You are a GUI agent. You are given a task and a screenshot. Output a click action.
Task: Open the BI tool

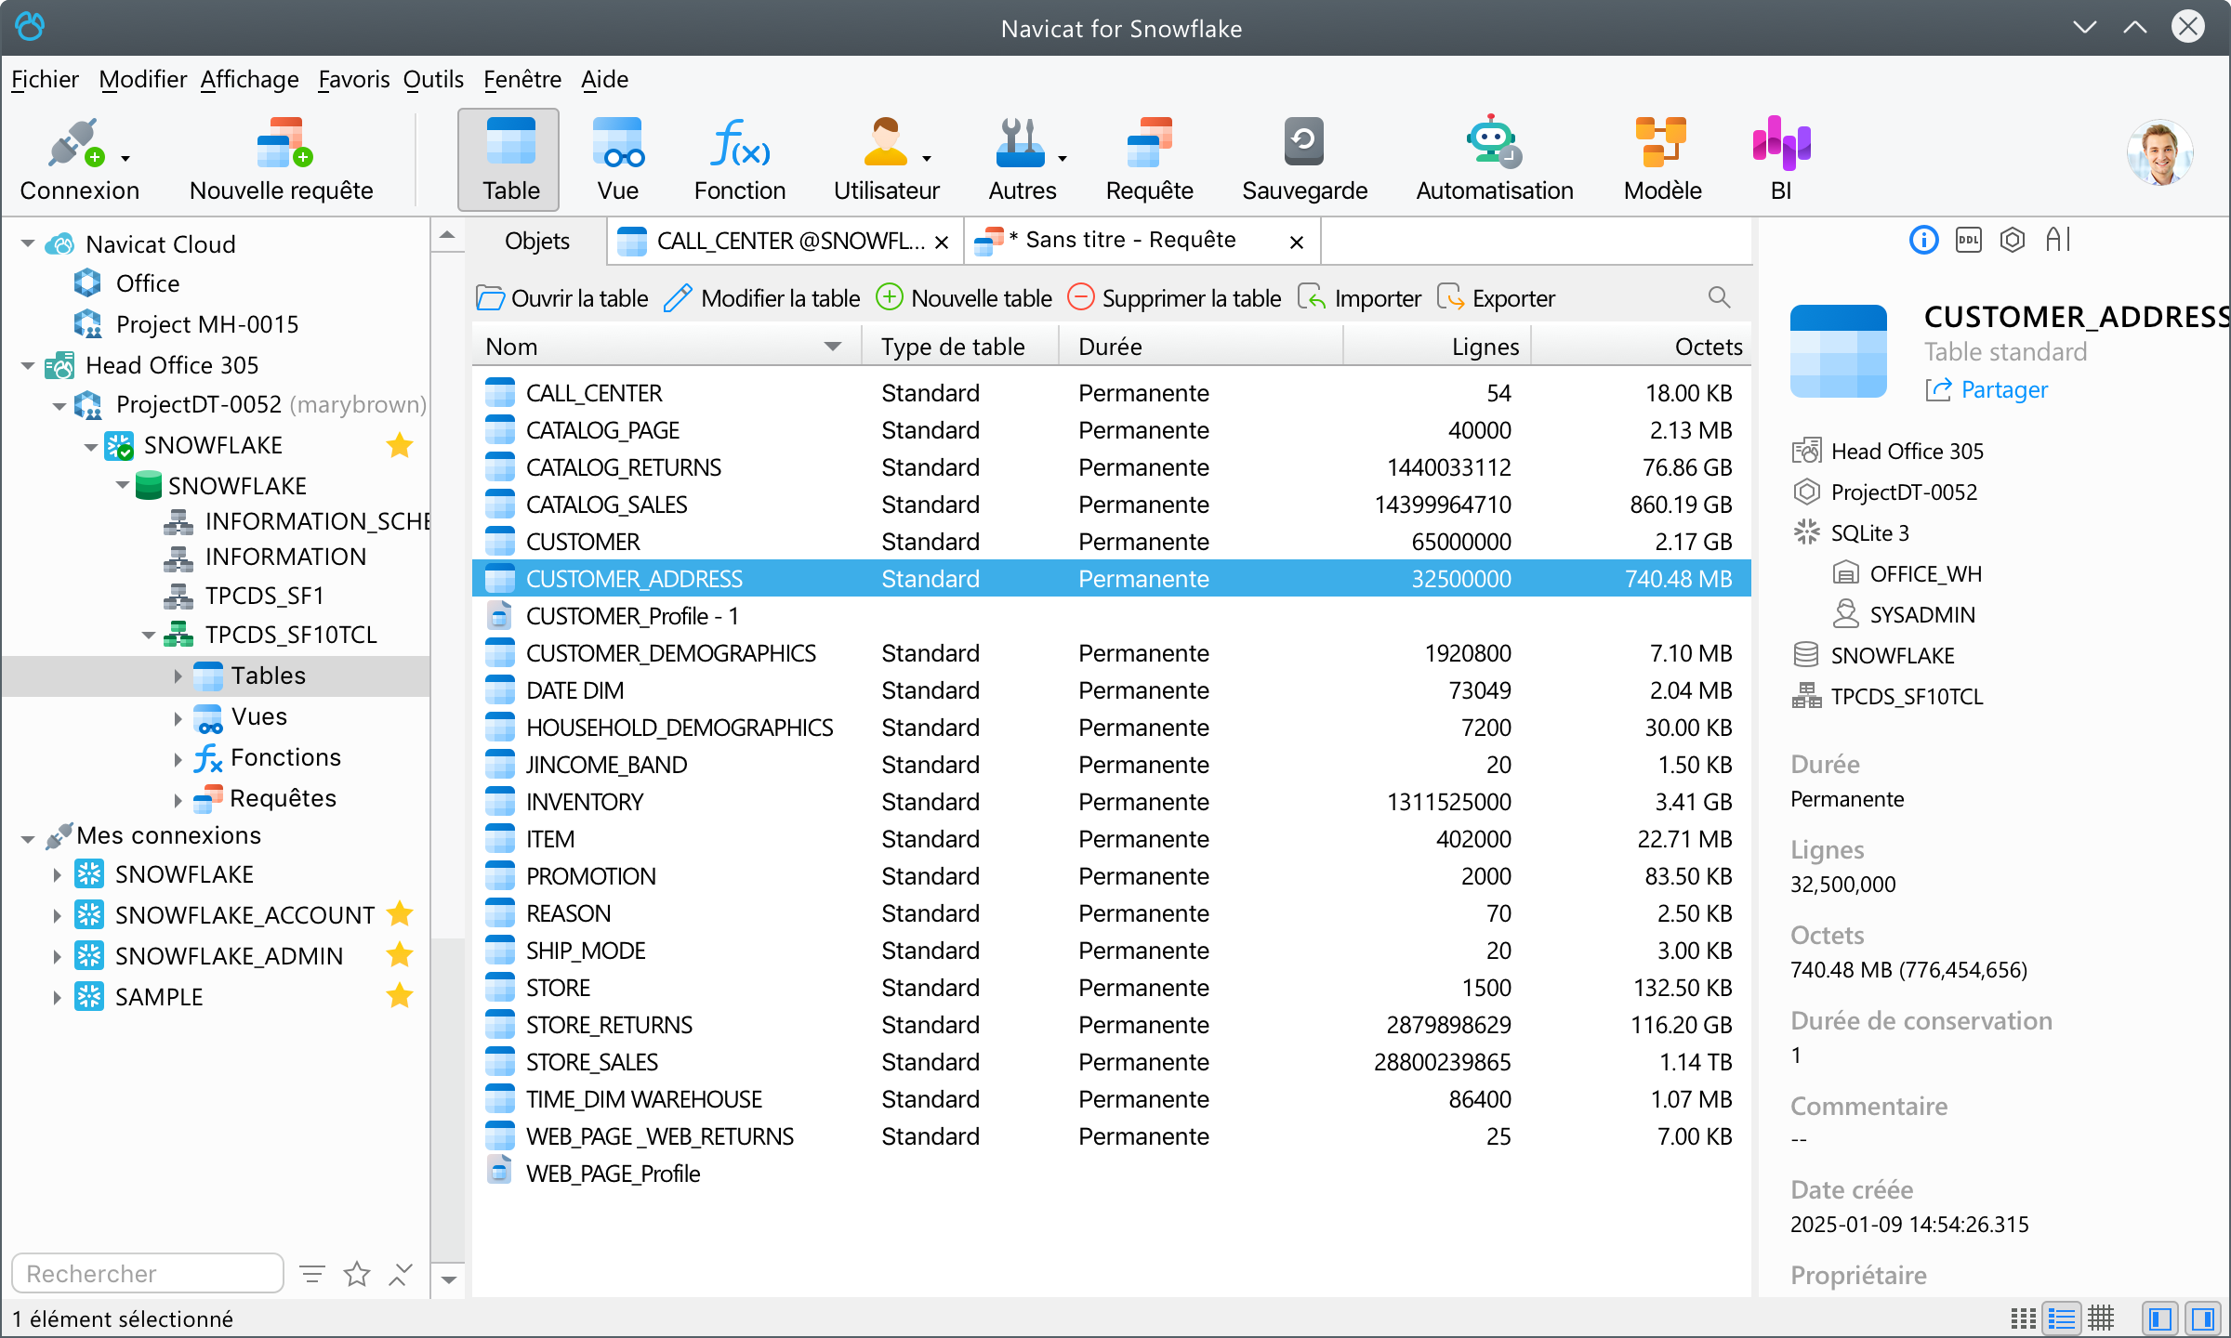(1781, 160)
